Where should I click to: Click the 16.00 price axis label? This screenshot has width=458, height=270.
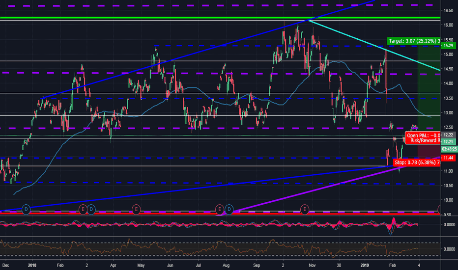[x=448, y=25]
